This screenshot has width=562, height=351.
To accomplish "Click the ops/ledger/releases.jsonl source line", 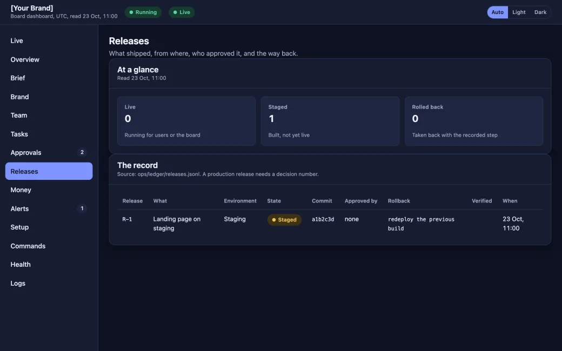I will [218, 174].
